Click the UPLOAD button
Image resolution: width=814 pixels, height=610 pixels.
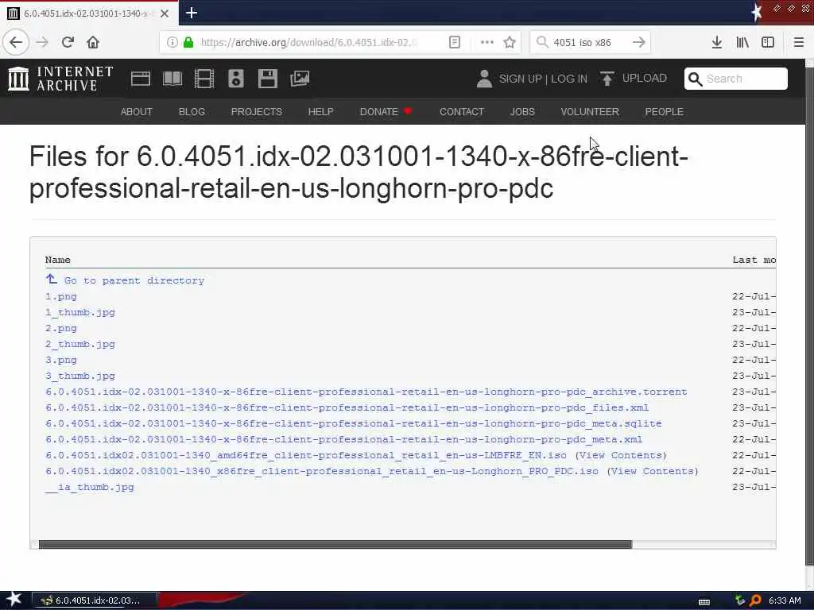(634, 79)
